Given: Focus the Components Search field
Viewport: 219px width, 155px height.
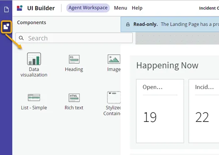Looking at the screenshot, I should click(x=74, y=38).
